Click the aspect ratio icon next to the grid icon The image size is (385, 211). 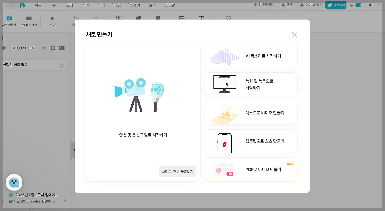tap(62, 48)
